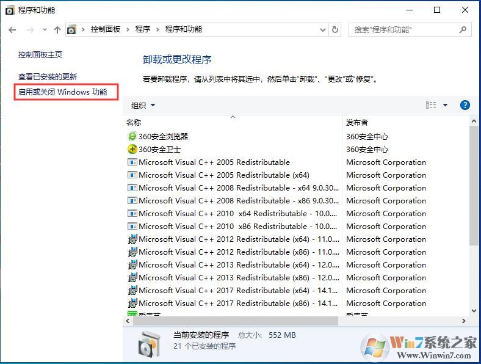Click icon of Visual C++ 2005 Redistributable (x64)
This screenshot has width=481, height=364.
(132, 175)
